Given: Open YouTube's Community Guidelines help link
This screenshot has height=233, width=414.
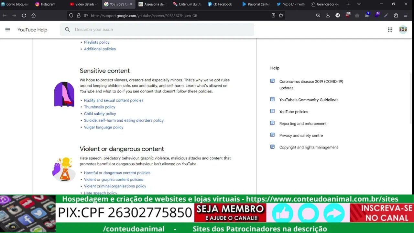Looking at the screenshot, I should 309,100.
